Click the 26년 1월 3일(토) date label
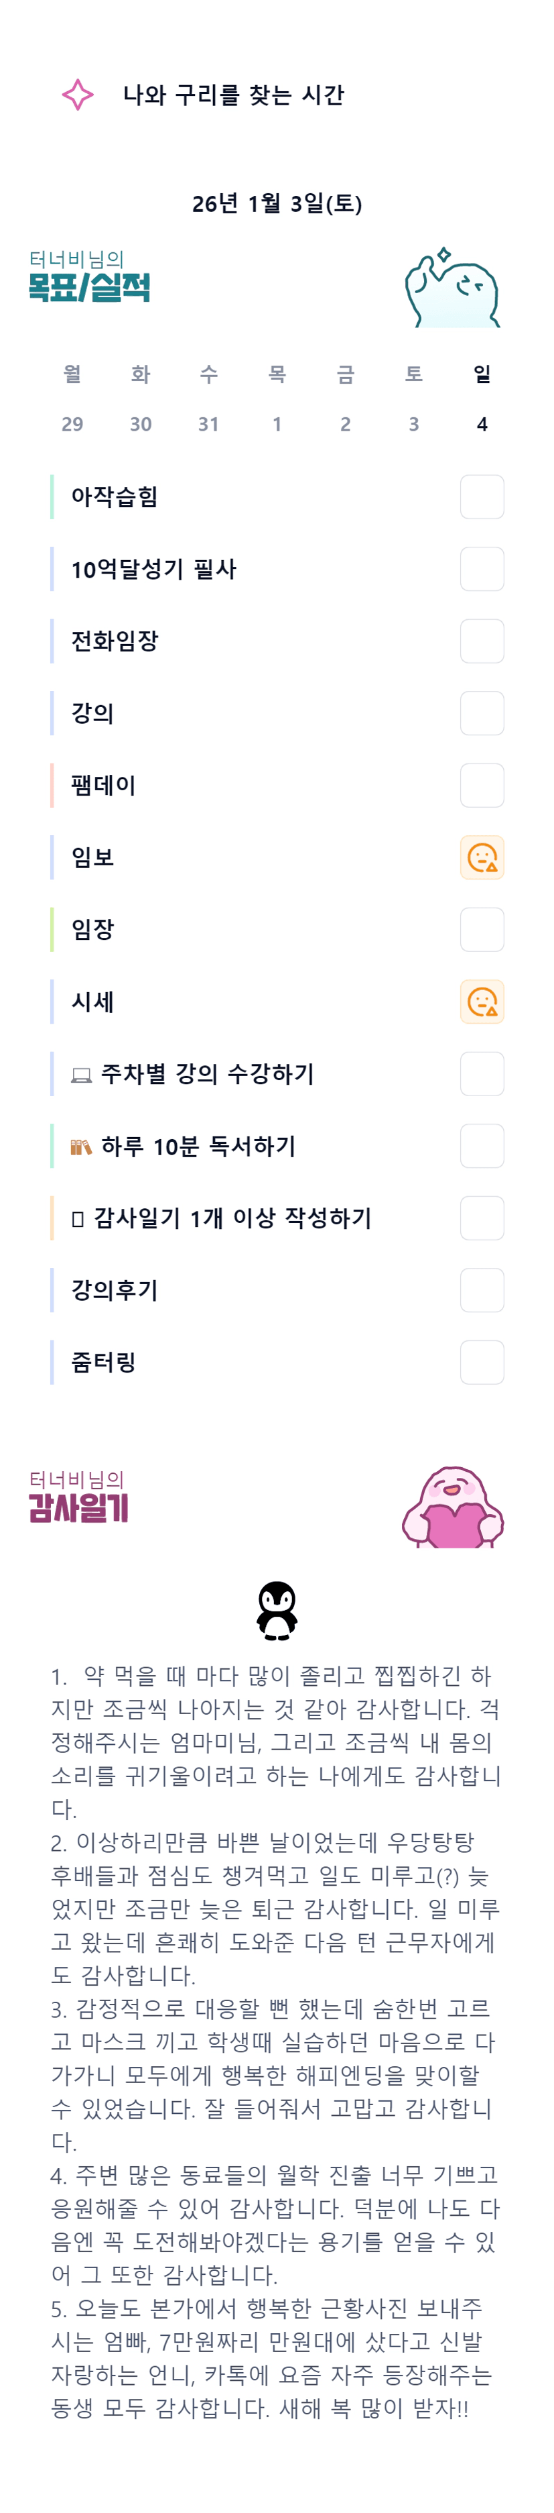 click(x=277, y=204)
